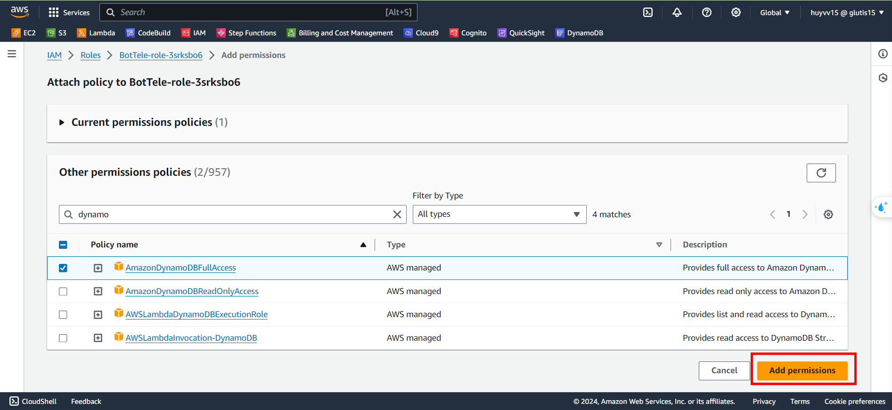Click the top AWS search bar
This screenshot has height=410, width=892.
click(258, 12)
